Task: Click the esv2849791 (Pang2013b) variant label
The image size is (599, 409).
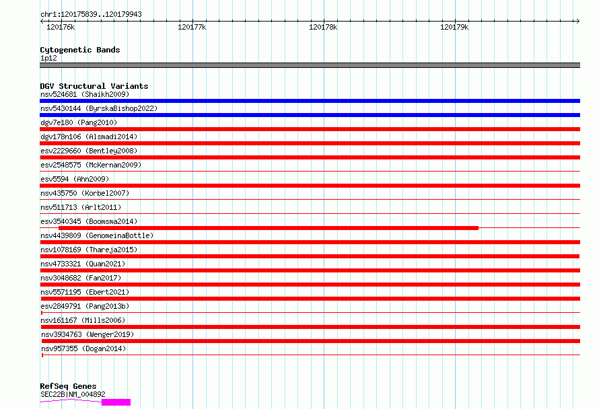Action: [85, 306]
